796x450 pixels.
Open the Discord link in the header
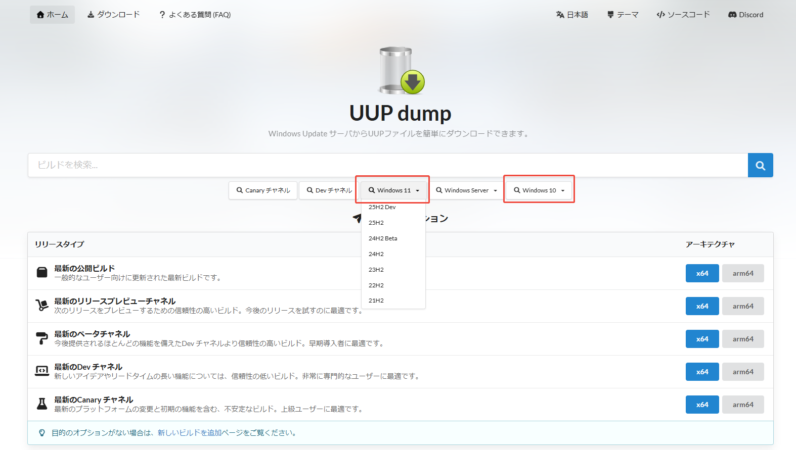point(745,15)
